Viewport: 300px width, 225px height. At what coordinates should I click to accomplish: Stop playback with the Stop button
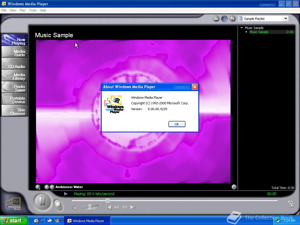pos(58,205)
